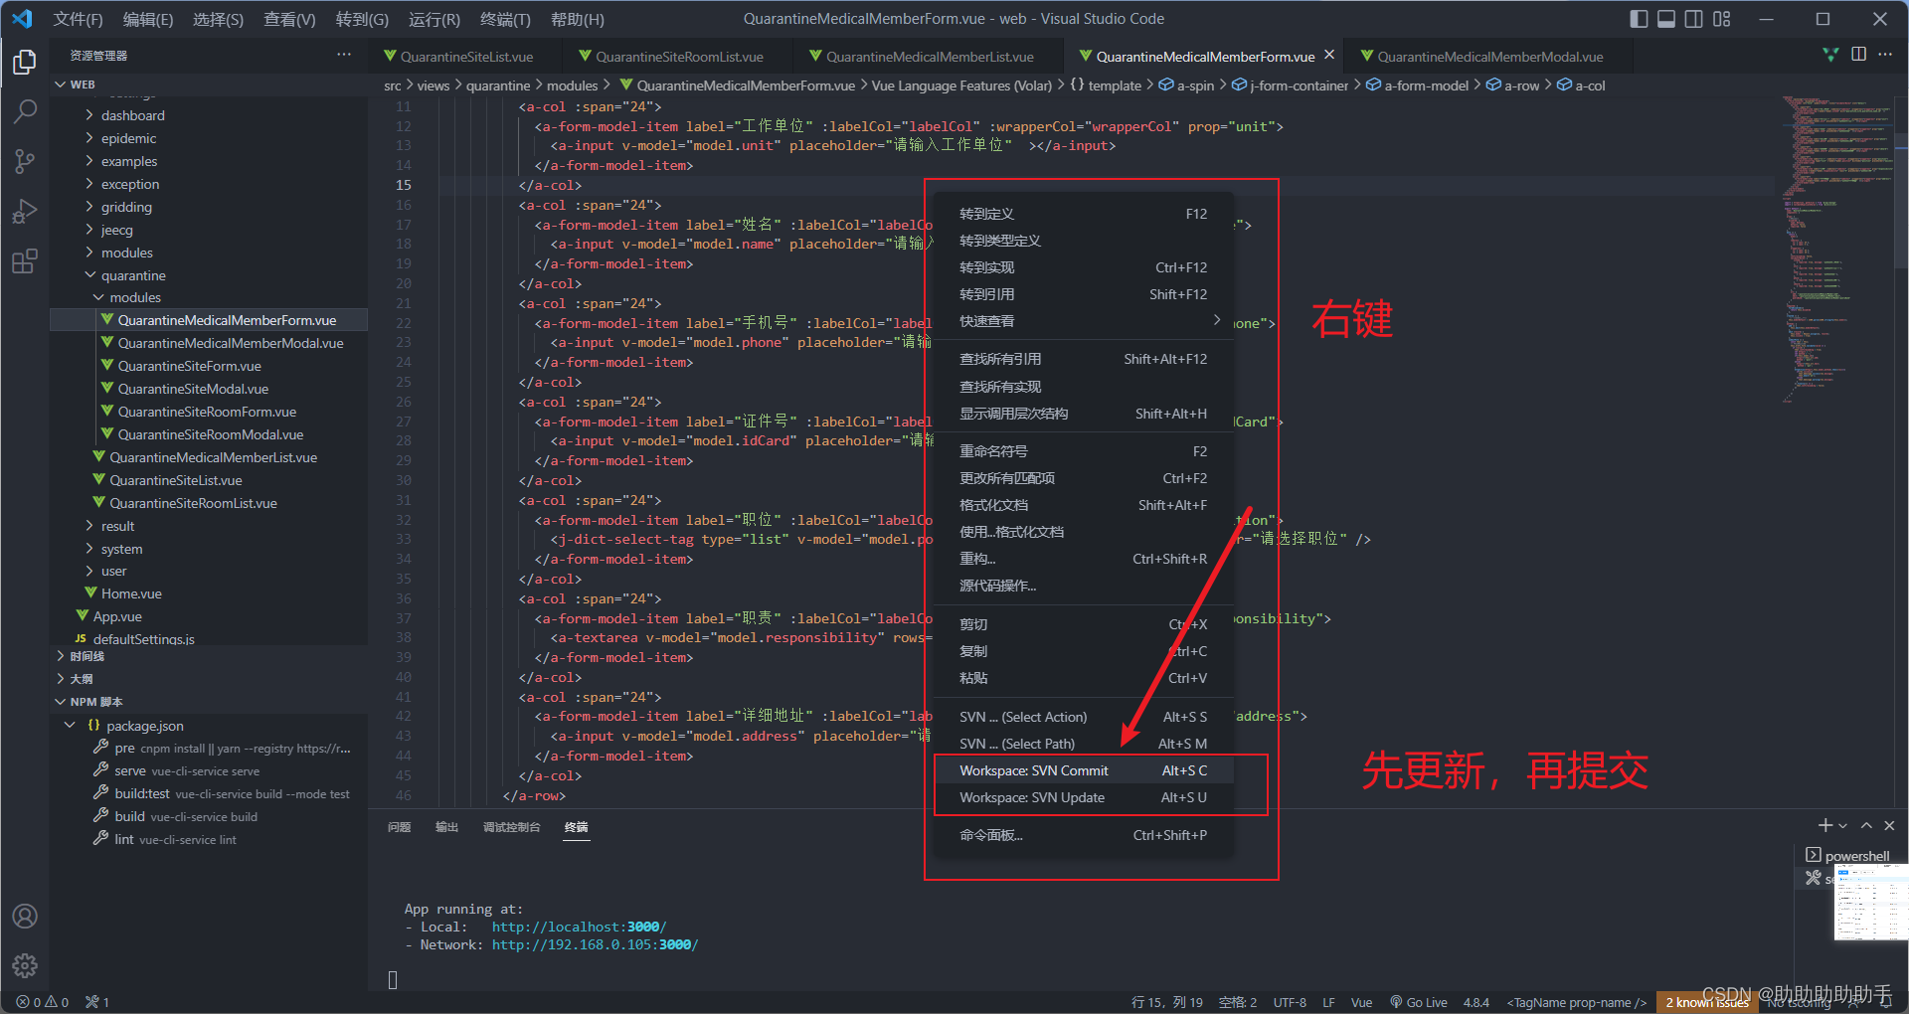This screenshot has height=1014, width=1909.
Task: Click the '2 known issues' status item
Action: [x=1707, y=1002]
